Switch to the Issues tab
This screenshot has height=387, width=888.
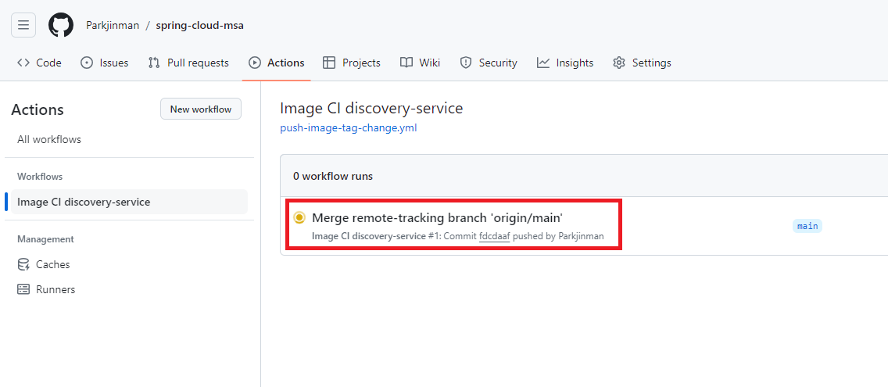point(104,63)
